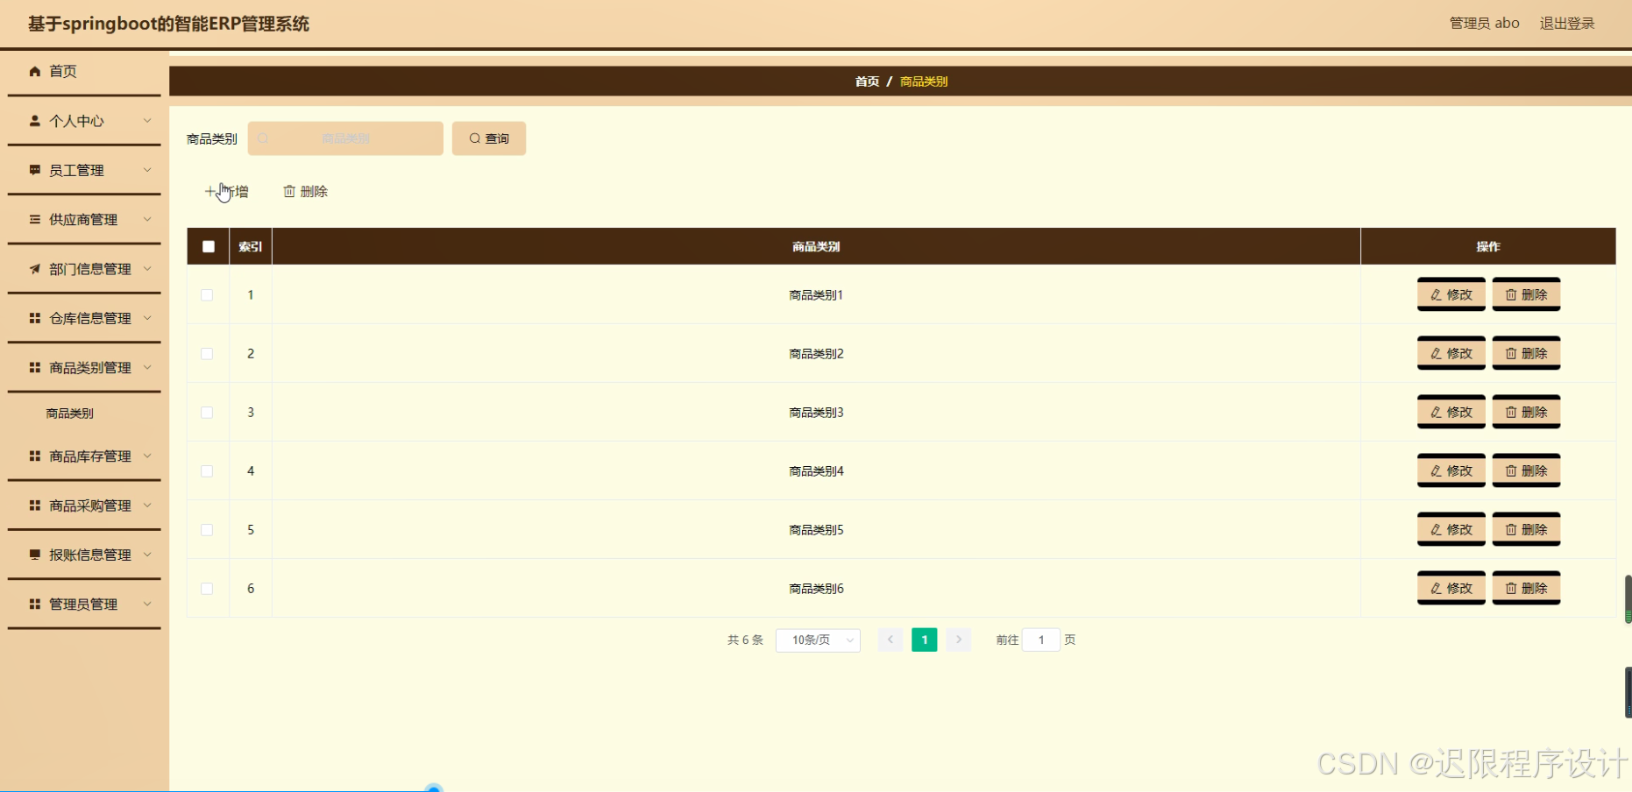Select the 首页 home icon in sidebar
The image size is (1632, 792).
[35, 71]
